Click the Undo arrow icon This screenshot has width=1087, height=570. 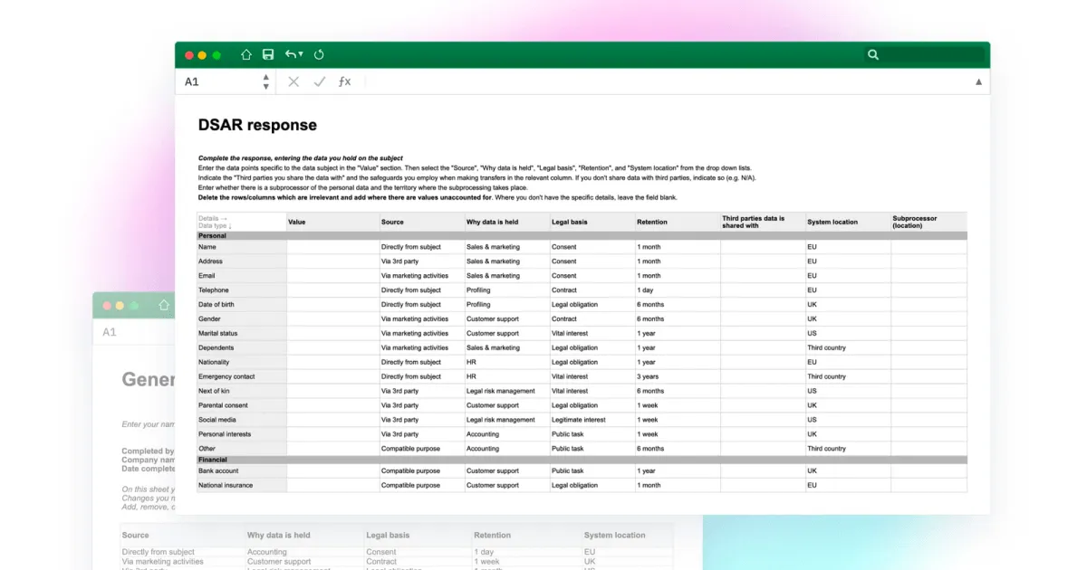click(x=292, y=54)
